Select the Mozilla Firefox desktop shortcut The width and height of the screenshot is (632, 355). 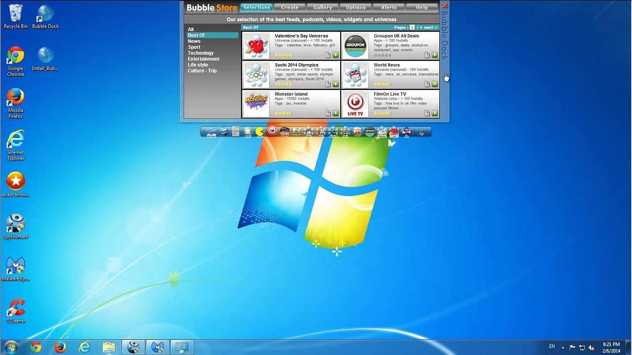pyautogui.click(x=15, y=104)
